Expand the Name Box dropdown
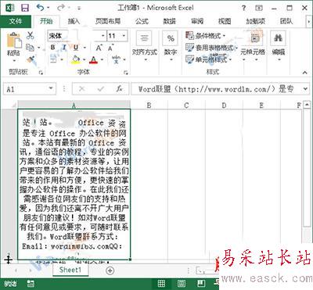The width and height of the screenshot is (313, 290). (51, 89)
